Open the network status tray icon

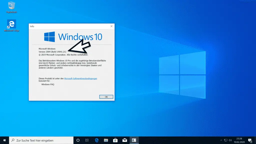tap(226, 140)
